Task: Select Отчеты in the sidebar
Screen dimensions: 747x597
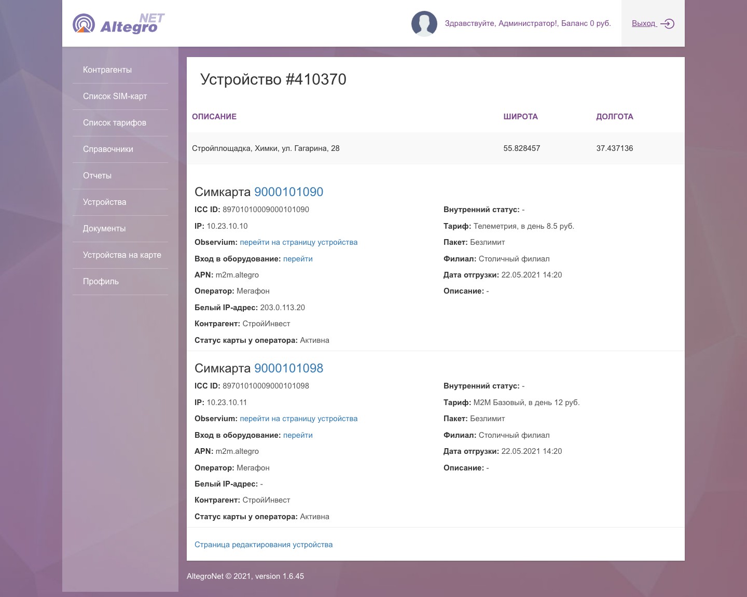Action: [97, 176]
